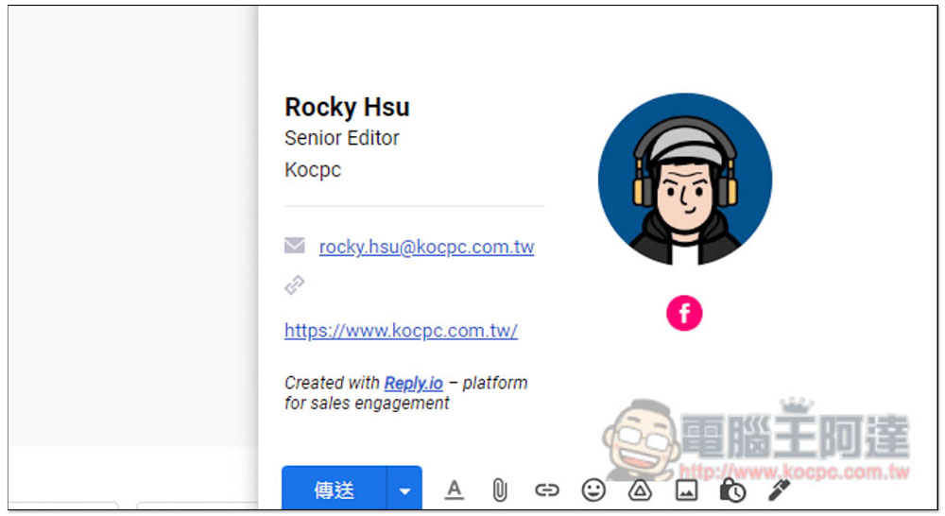This screenshot has width=945, height=516.
Task: Click the name text Rocky Hsu
Action: click(347, 108)
